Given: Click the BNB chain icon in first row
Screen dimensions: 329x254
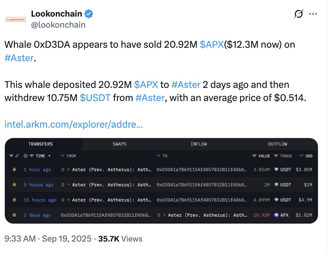Looking at the screenshot, I should tap(15, 170).
